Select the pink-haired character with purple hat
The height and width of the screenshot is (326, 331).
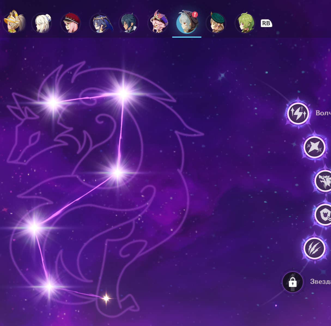(159, 22)
